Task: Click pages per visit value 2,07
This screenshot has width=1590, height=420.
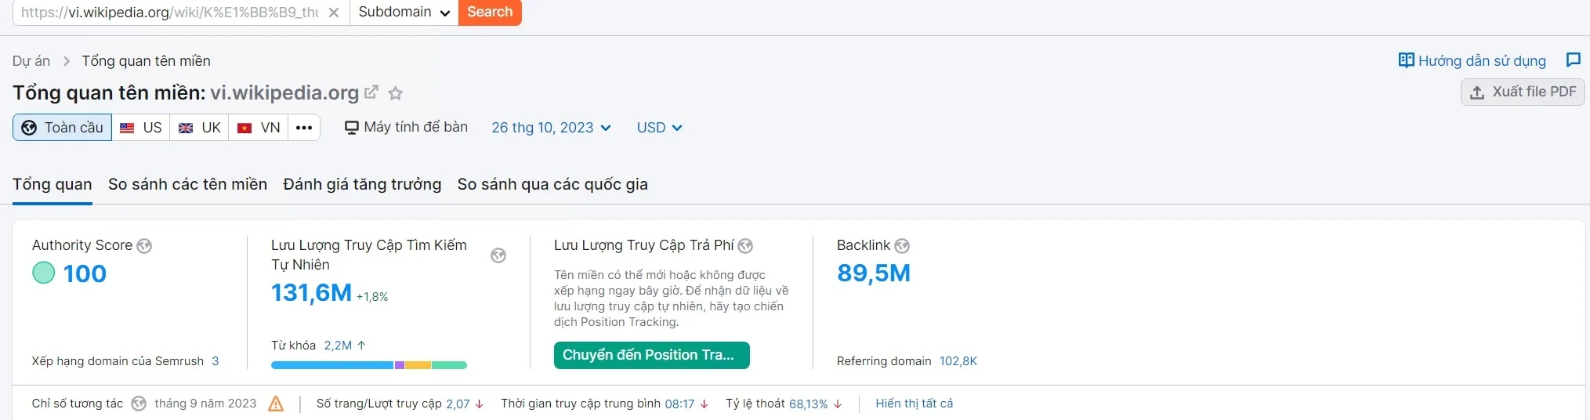Action: click(458, 404)
